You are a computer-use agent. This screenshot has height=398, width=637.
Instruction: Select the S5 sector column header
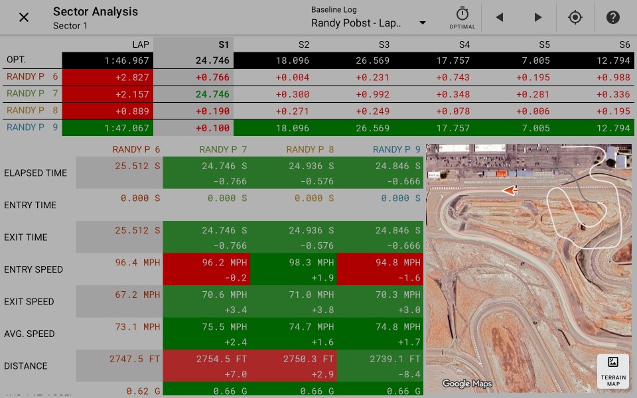click(x=544, y=44)
